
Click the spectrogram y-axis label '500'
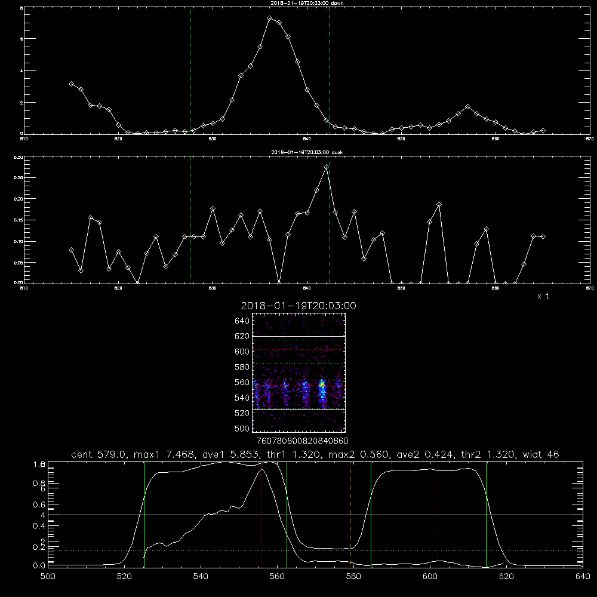point(242,428)
